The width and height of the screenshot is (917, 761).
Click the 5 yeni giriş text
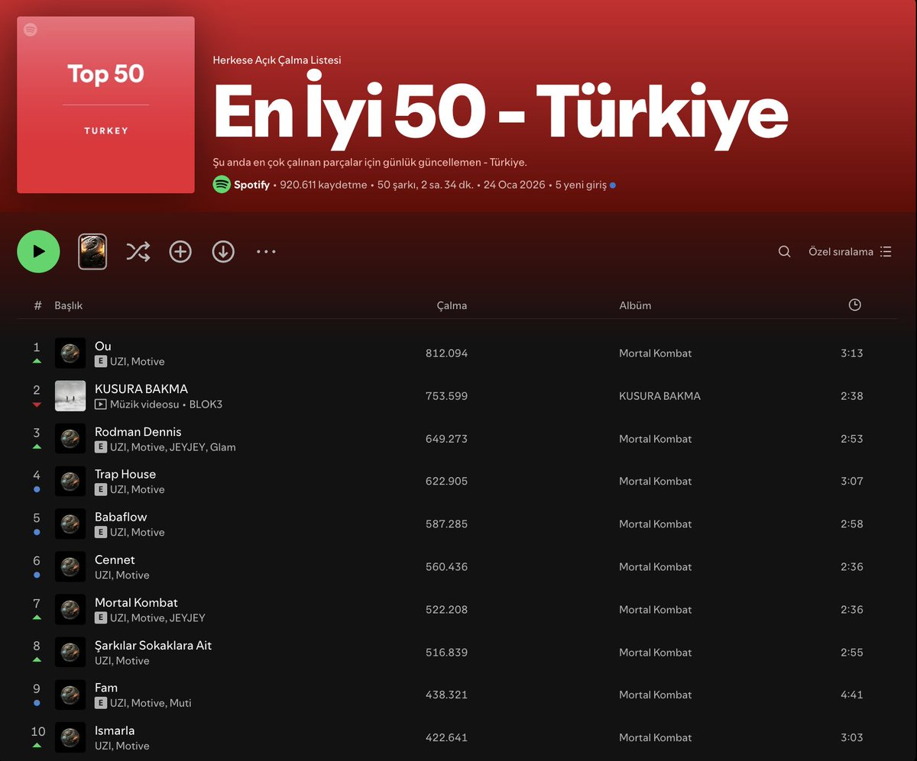[x=581, y=185]
